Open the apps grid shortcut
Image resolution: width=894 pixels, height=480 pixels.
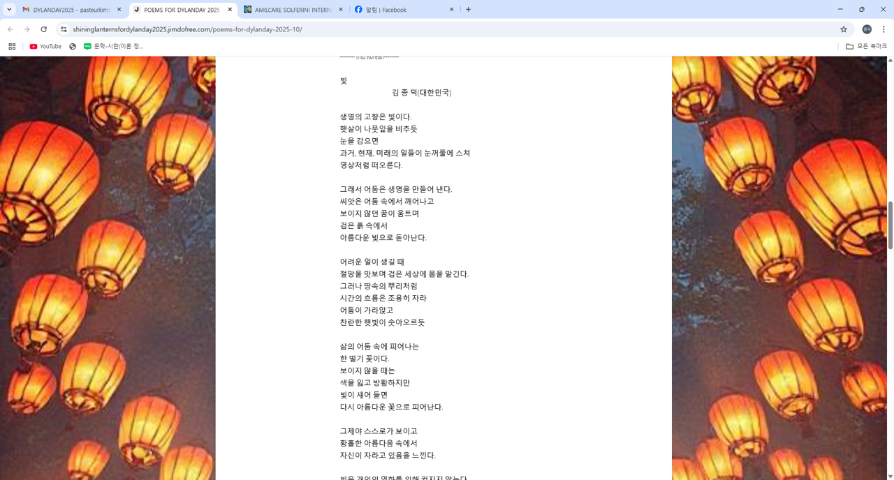point(12,47)
